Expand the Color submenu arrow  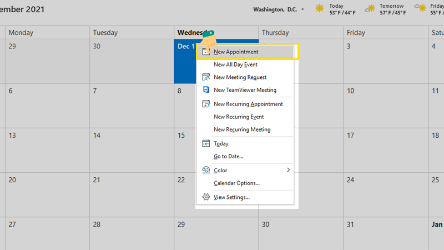[288, 170]
